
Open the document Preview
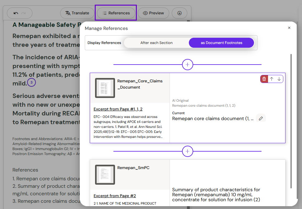click(x=154, y=13)
